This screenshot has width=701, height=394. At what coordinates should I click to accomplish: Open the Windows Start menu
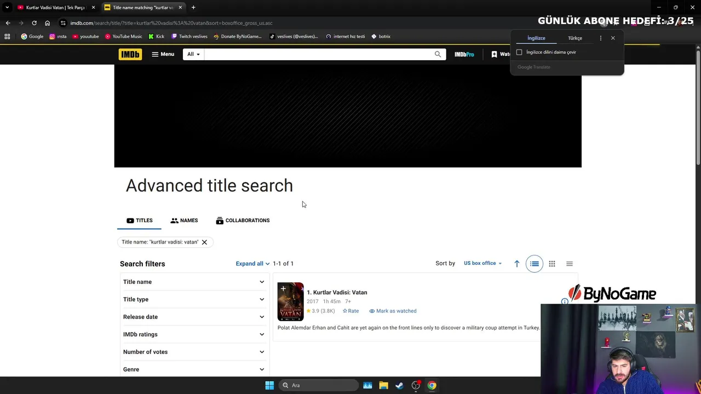click(269, 385)
